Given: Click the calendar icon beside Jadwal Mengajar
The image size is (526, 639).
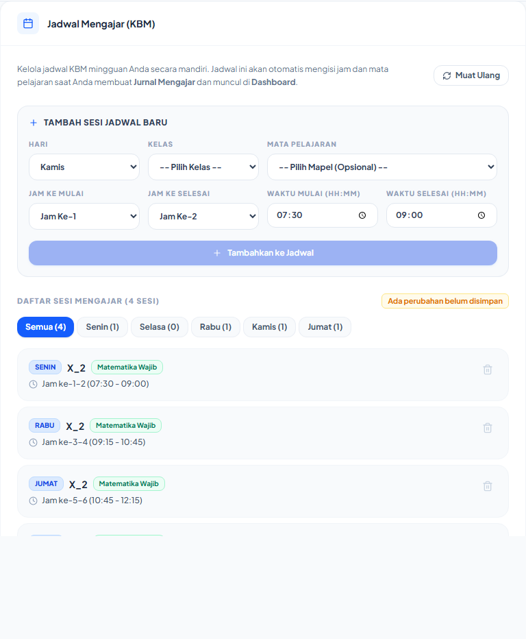Looking at the screenshot, I should click(x=28, y=23).
